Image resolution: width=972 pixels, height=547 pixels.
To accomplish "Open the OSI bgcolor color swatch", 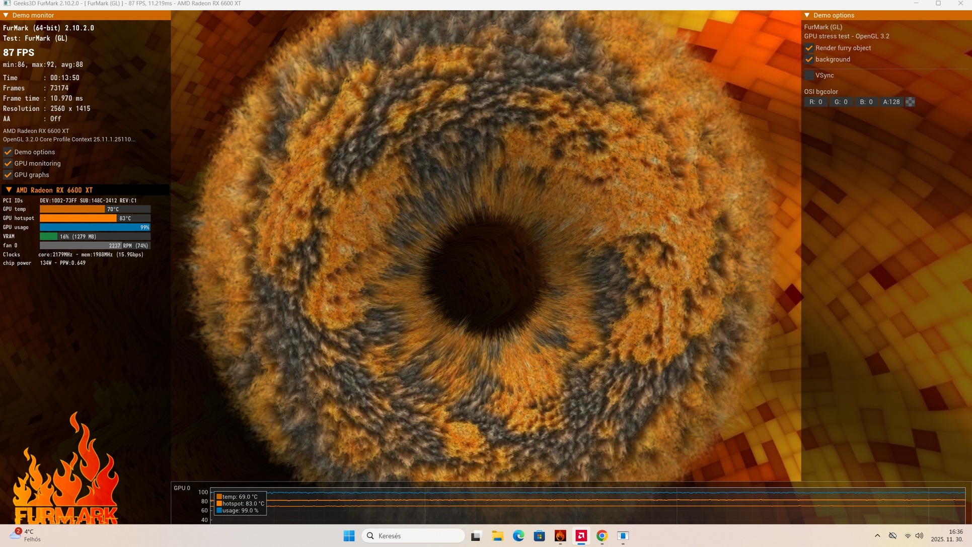I will pos(910,102).
